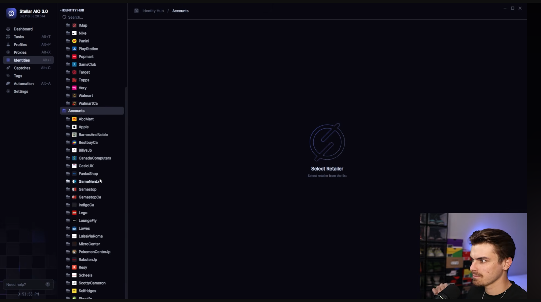Screen dimensions: 541x302
Task: Select the RakutenJp tree row
Action: (92, 260)
